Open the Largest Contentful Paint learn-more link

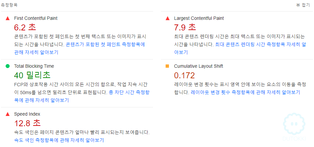pyautogui.click(x=240, y=49)
